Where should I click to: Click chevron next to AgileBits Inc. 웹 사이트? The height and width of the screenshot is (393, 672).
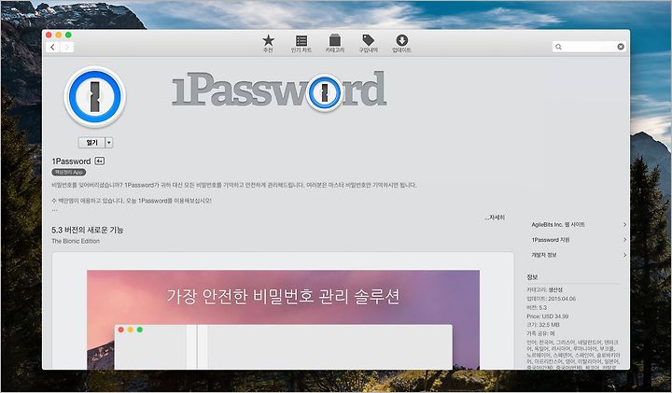624,225
